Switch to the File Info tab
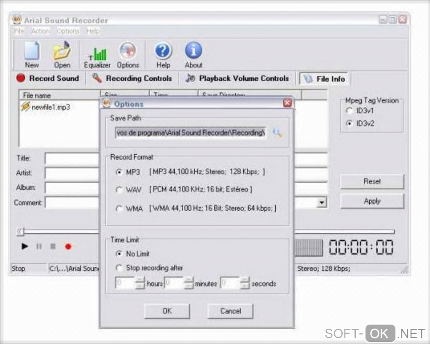This screenshot has width=430, height=344. (324, 79)
